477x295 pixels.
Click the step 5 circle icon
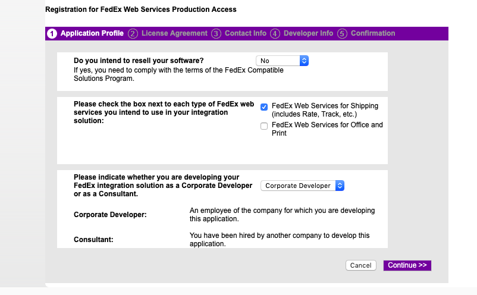[x=342, y=33]
